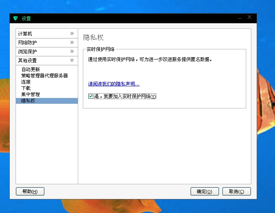Uncheck 是,我要加入实时保护网络 checkbox
The image size is (275, 213).
point(91,96)
